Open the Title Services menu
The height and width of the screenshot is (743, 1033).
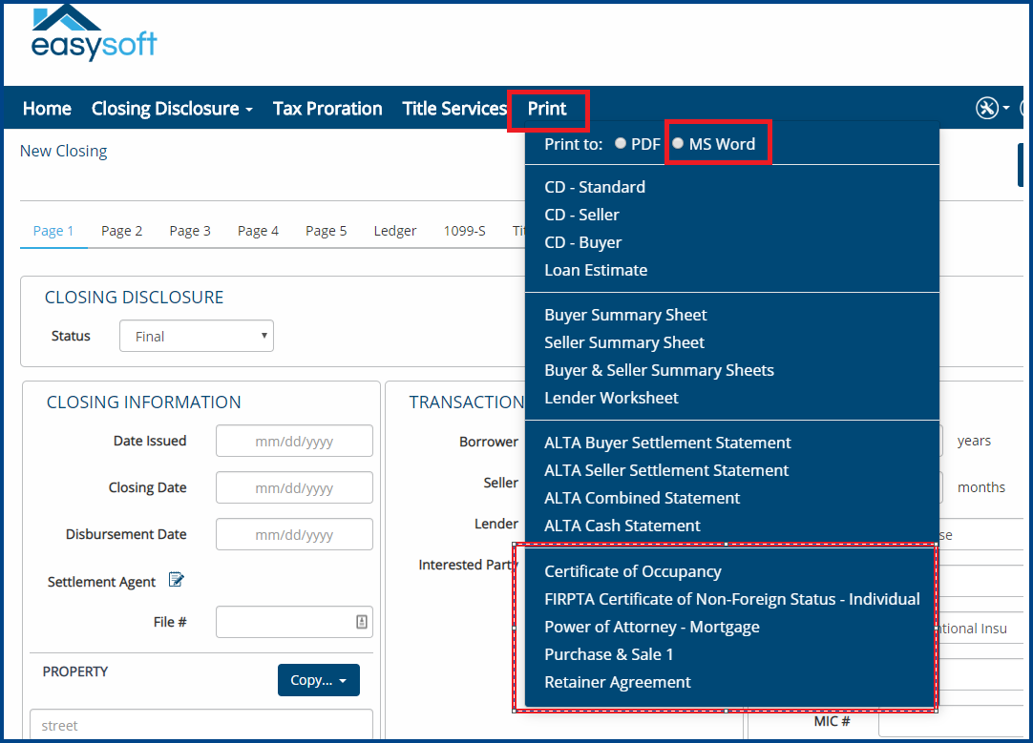click(454, 109)
